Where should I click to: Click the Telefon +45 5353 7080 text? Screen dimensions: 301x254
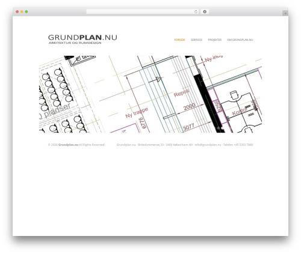click(238, 145)
